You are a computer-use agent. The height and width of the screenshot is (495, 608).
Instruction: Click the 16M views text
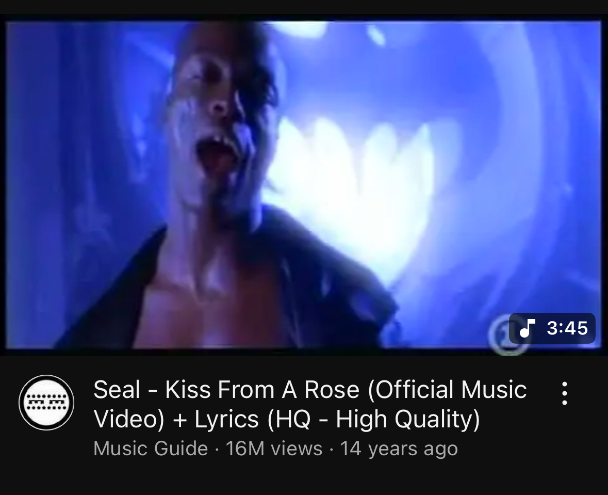(274, 449)
